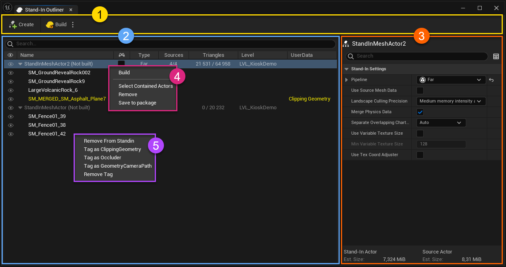Click the gamepad column header icon
The image size is (506, 267).
122,55
